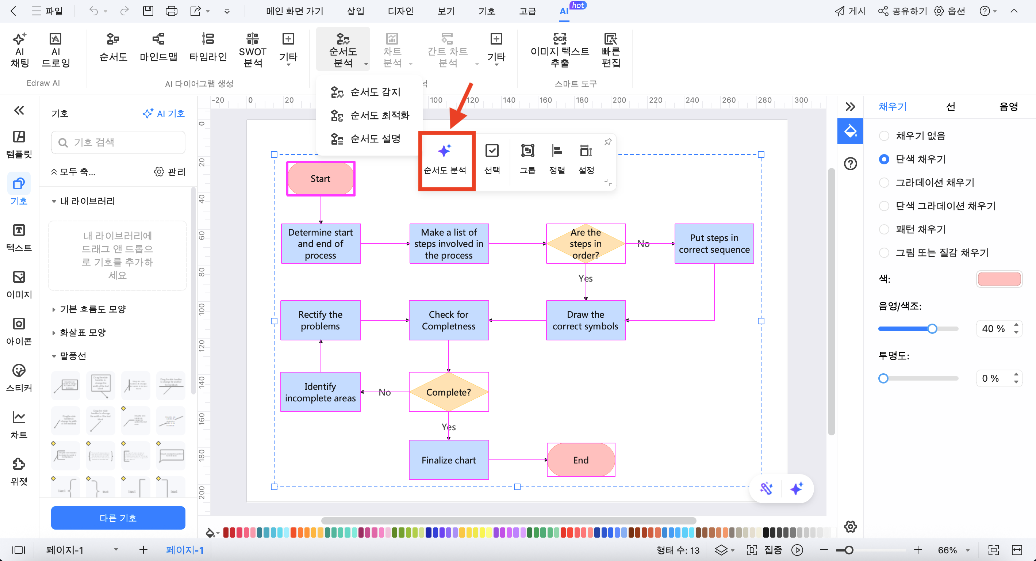This screenshot has height=561, width=1036.
Task: Adjust 음영/색조 slider handle
Action: coord(932,328)
